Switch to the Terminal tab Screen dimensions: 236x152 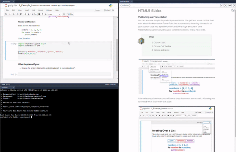[4, 88]
